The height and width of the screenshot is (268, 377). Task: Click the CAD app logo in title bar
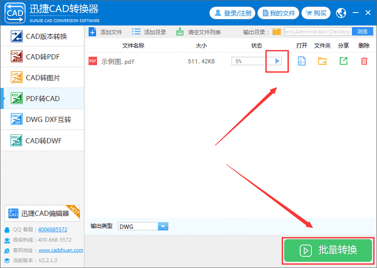(x=15, y=13)
